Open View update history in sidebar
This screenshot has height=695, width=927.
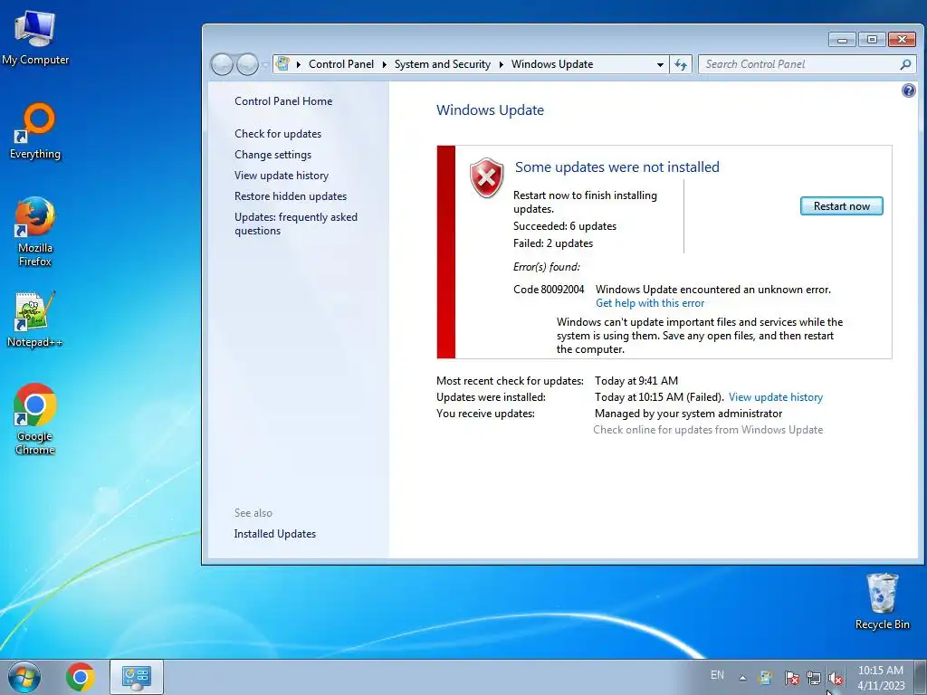coord(282,176)
